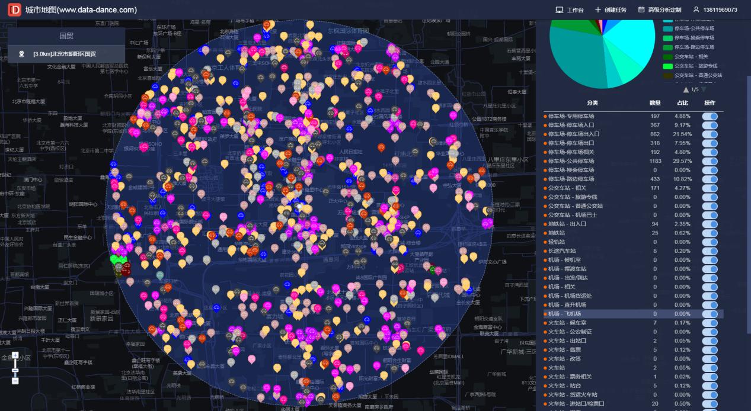Click the 占比 column header
This screenshot has height=411, width=751.
(682, 102)
